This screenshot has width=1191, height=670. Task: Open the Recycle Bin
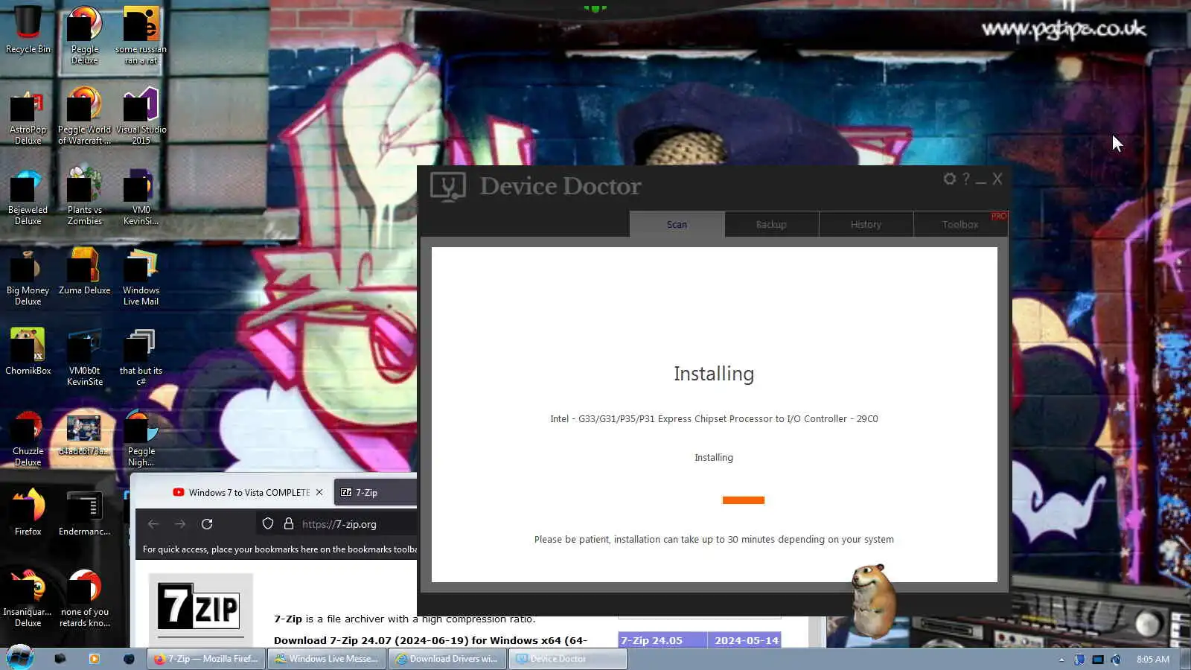tap(28, 31)
